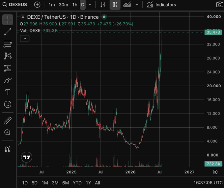Set range to 1D
This screenshot has height=188, width=224.
tap(25, 183)
